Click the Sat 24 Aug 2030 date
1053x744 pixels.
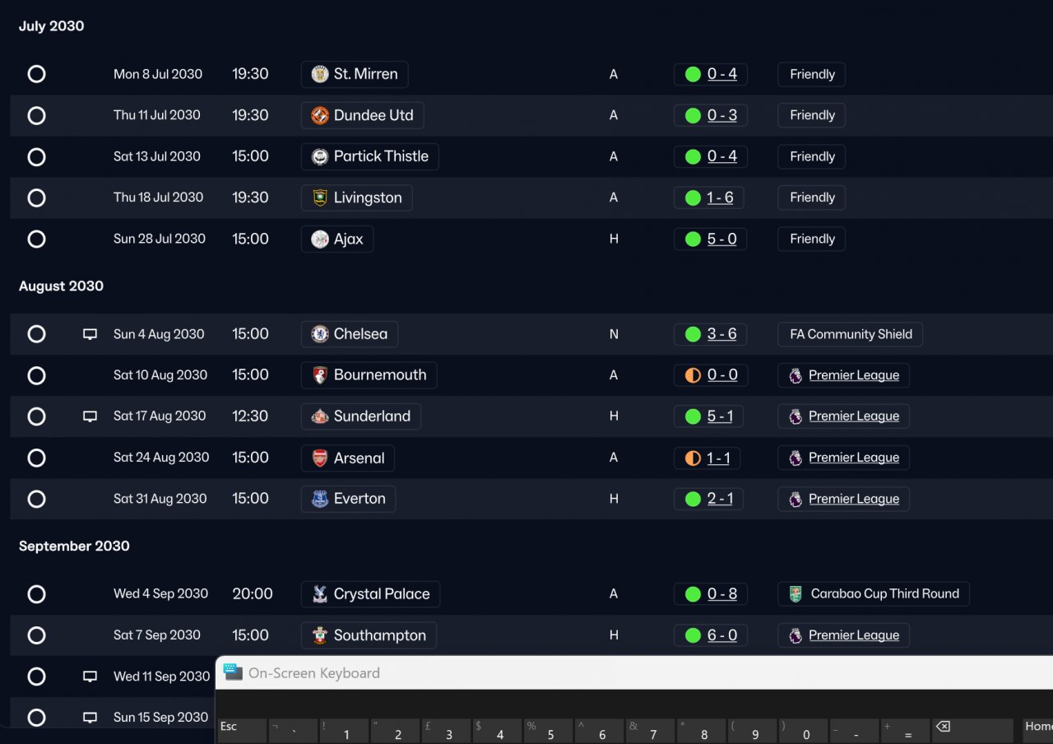(161, 458)
